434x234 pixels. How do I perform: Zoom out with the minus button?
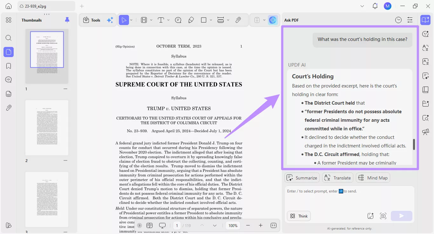pos(248,225)
